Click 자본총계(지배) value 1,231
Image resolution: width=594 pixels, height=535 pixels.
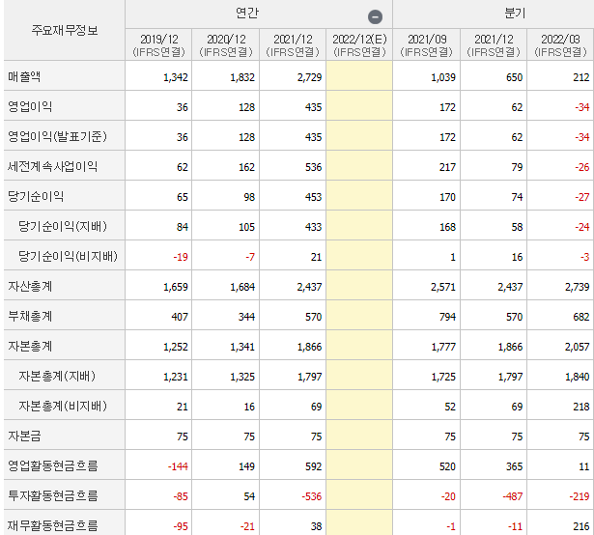coord(176,377)
